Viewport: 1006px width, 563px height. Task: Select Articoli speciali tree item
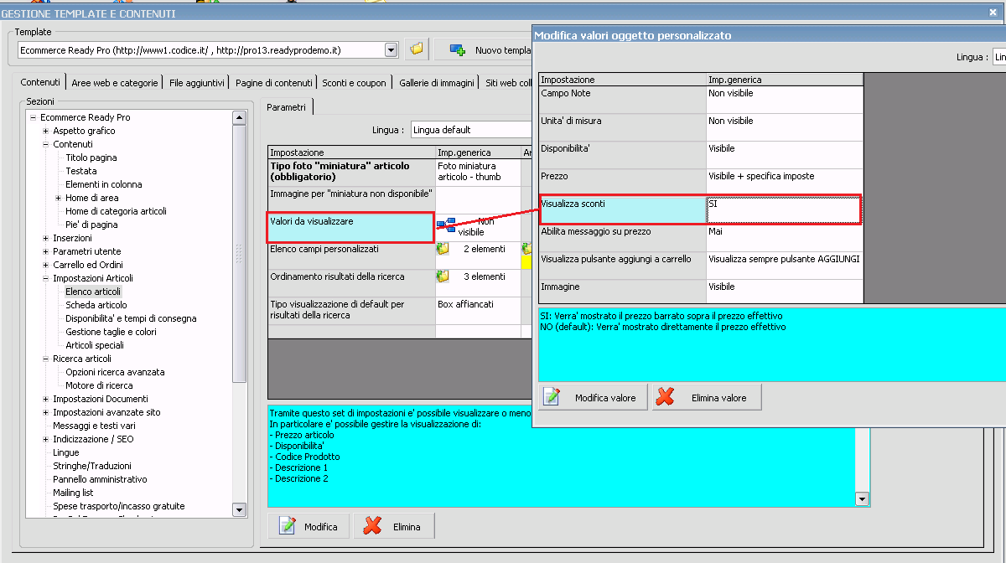coord(95,345)
